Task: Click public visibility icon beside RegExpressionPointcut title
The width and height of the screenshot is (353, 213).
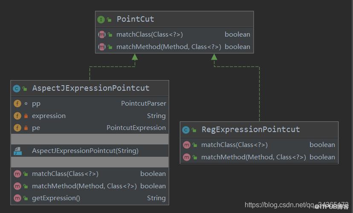Action: [x=194, y=130]
